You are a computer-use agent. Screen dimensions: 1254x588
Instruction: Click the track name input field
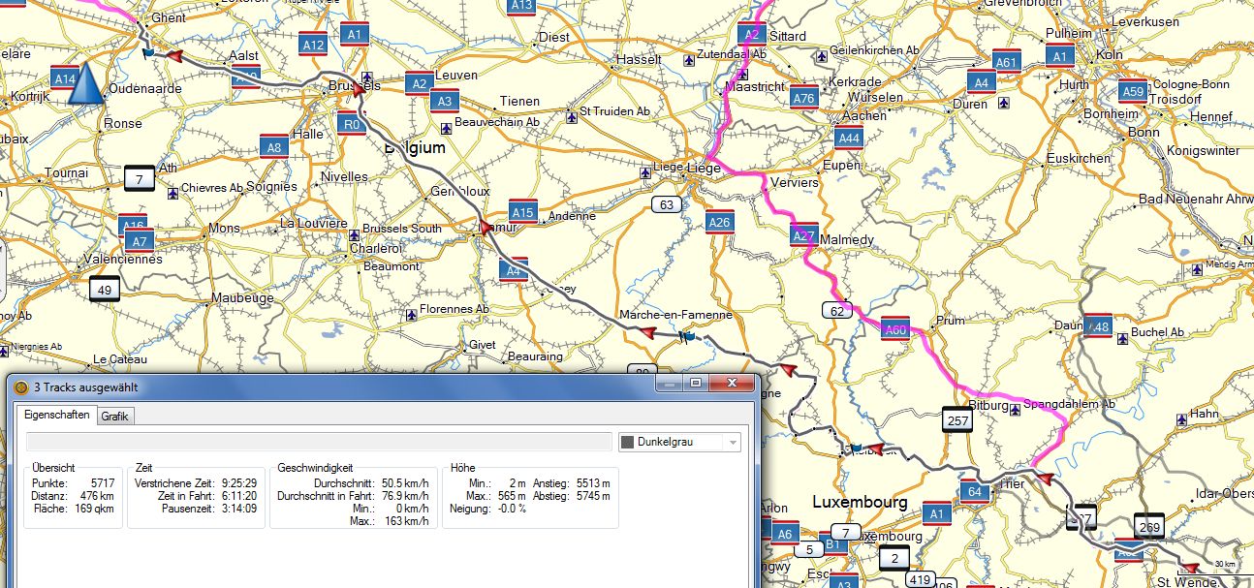(x=320, y=443)
